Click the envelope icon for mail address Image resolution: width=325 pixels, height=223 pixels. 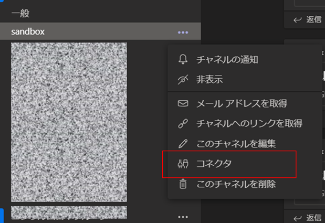point(183,103)
